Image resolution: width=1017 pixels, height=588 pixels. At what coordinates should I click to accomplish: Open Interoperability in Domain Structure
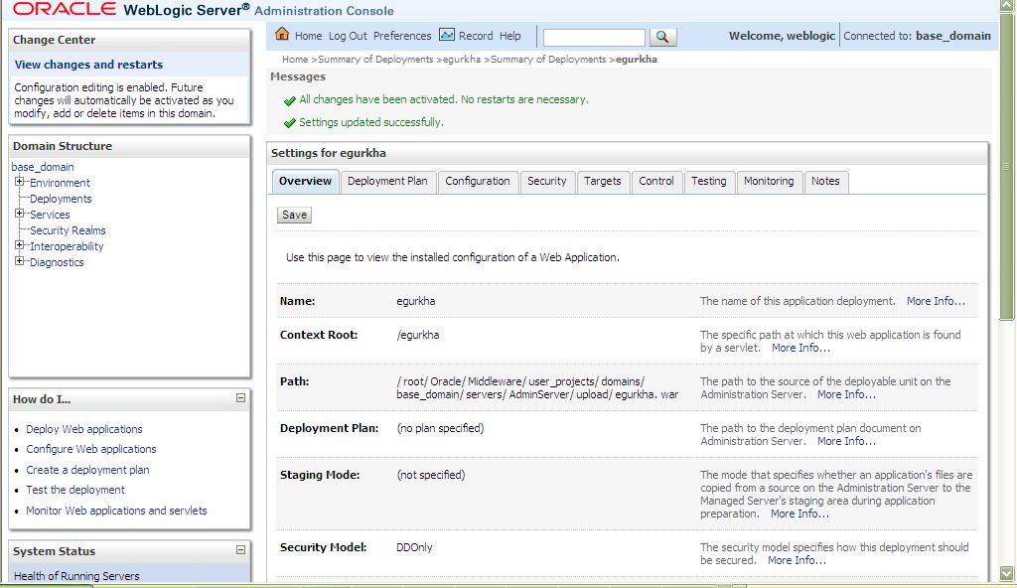pos(67,246)
